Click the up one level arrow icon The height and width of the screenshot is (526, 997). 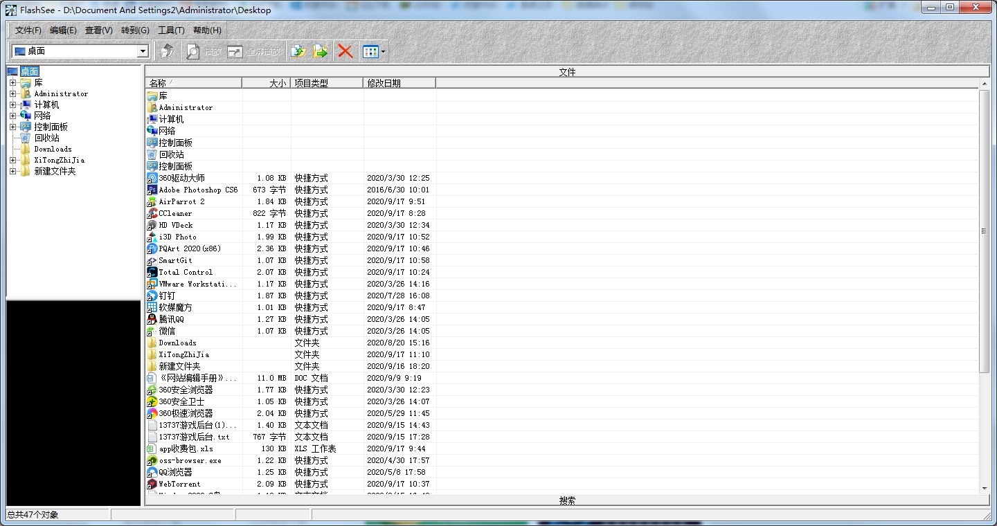[166, 51]
